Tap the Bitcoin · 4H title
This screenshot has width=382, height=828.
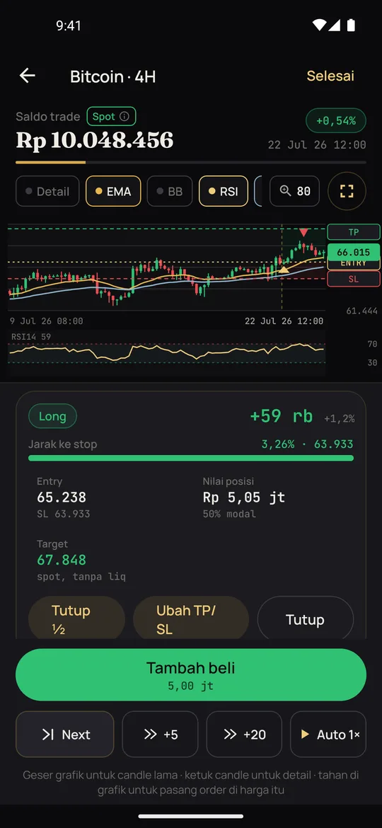coord(113,76)
